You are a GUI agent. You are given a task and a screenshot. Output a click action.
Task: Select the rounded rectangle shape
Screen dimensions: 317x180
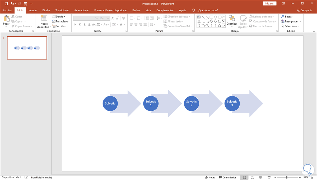220,17
